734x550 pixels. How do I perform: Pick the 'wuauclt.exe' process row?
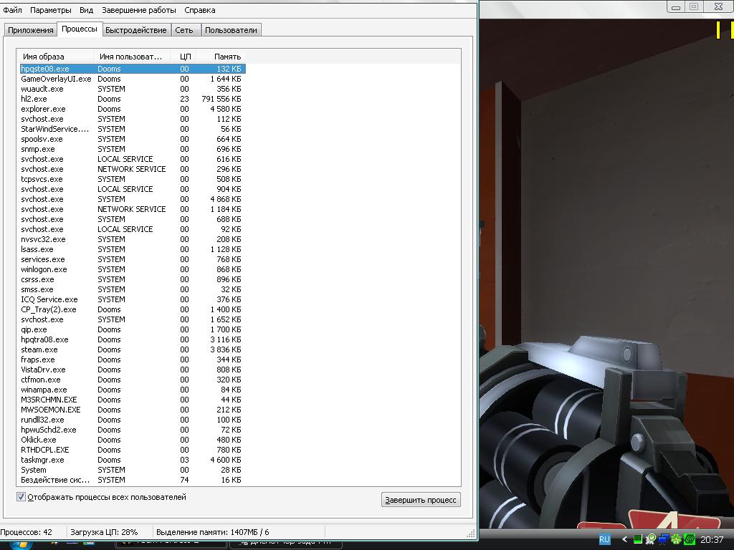point(133,89)
